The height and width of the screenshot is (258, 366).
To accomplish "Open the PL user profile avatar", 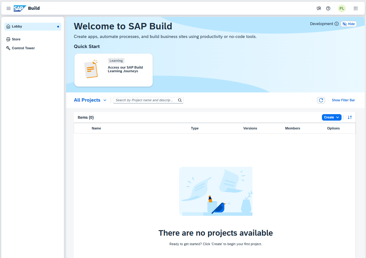I will pyautogui.click(x=342, y=8).
